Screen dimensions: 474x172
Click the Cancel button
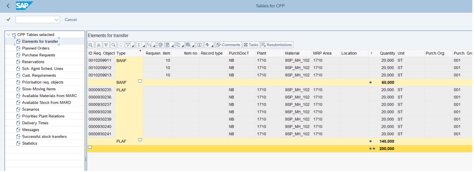point(71,20)
